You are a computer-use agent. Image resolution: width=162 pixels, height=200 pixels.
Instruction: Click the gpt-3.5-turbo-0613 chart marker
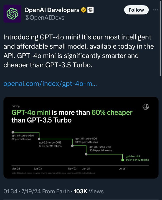[39, 138]
